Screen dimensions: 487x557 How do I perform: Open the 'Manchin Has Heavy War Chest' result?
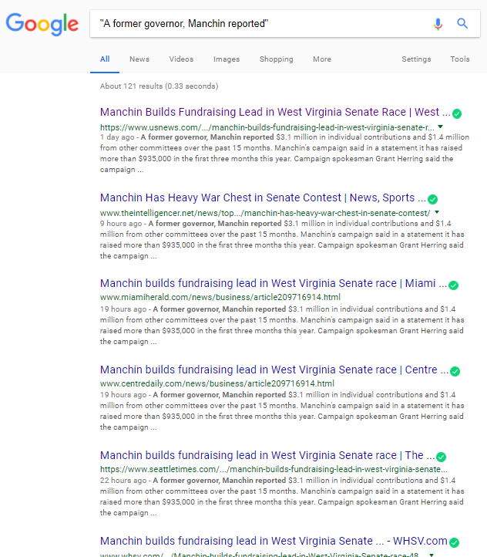point(263,197)
